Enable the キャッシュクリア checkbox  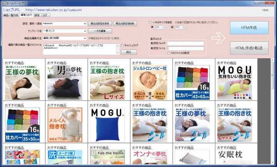point(122,46)
